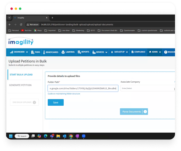The width and height of the screenshot is (181, 151).
Task: Select the Start Bulk Upload step
Action: (21, 75)
